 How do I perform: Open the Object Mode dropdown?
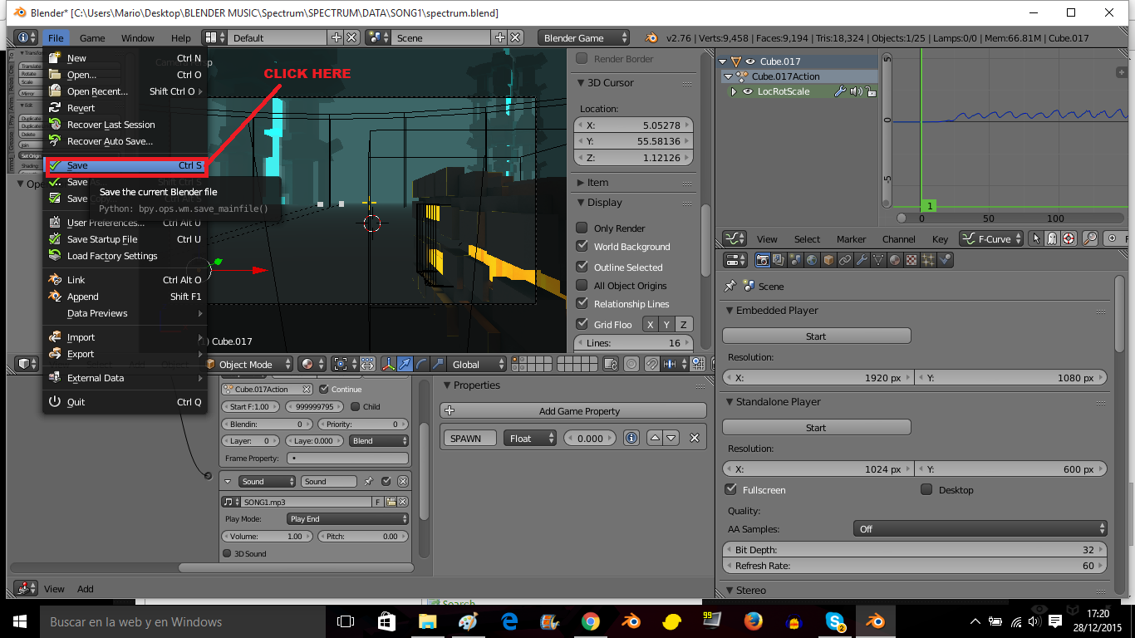[248, 364]
